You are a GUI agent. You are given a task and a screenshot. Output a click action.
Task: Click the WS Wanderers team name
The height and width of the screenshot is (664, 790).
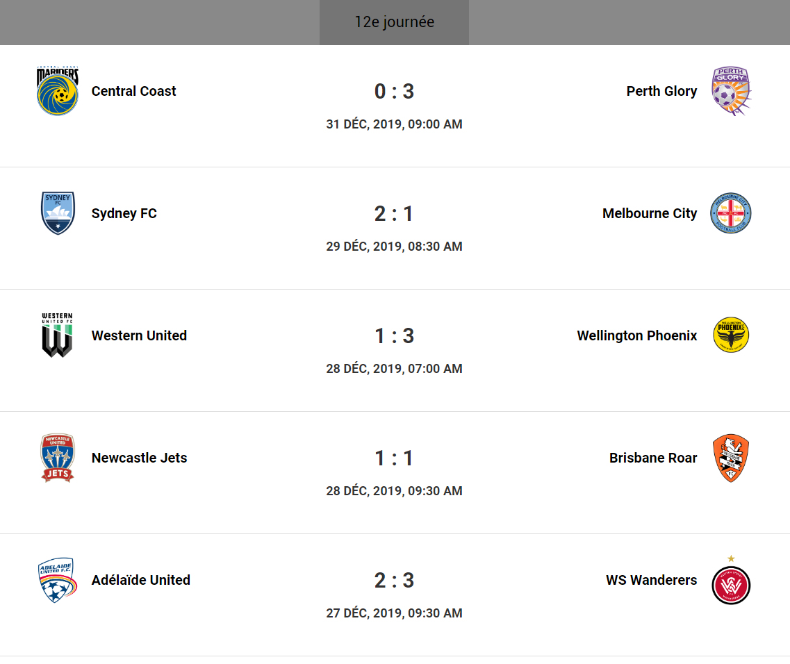(651, 580)
